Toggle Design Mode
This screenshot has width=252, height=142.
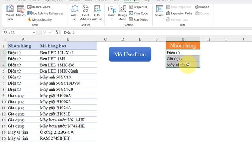122,13
